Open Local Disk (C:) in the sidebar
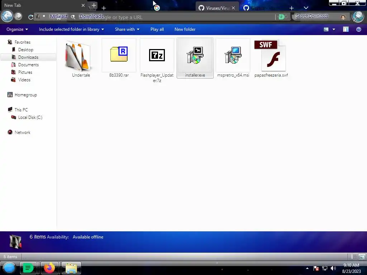 point(30,117)
